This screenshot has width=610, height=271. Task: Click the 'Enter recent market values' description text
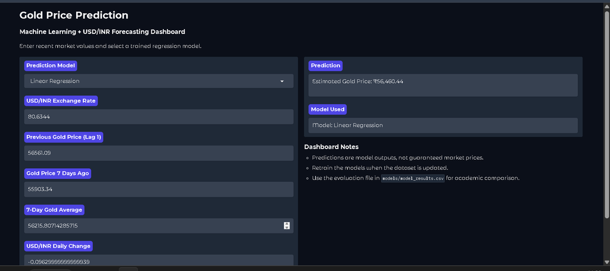click(x=110, y=46)
